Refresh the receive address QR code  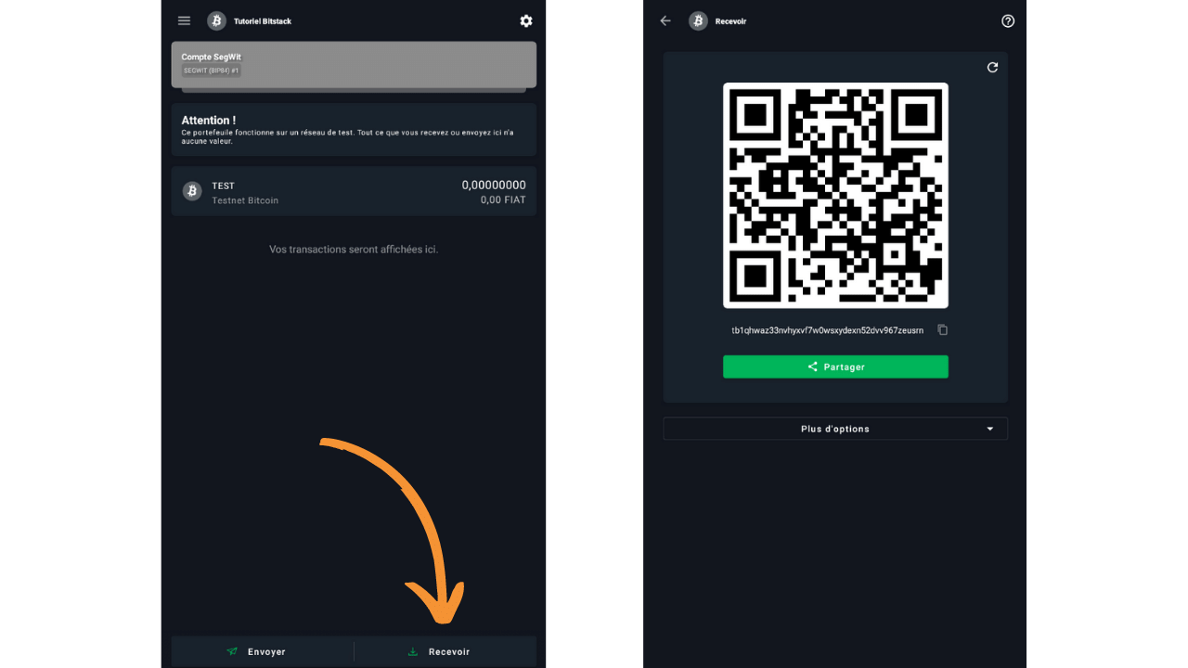(x=992, y=67)
